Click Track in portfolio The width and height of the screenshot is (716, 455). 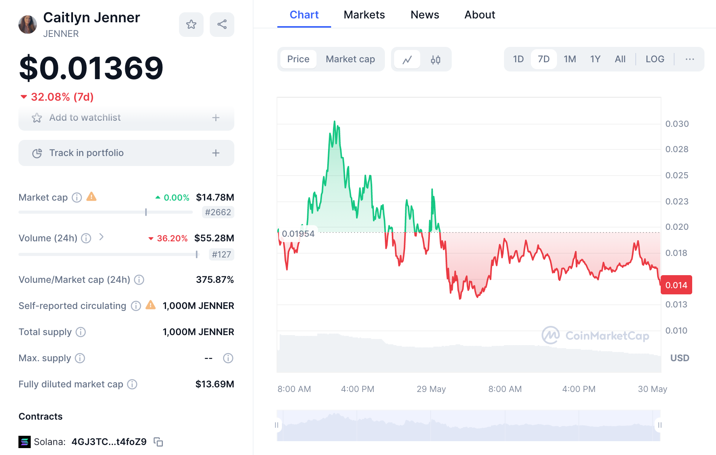(126, 153)
